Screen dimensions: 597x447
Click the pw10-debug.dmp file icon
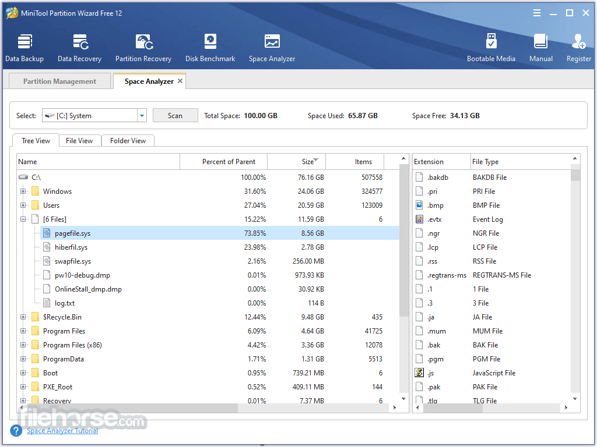pos(47,275)
